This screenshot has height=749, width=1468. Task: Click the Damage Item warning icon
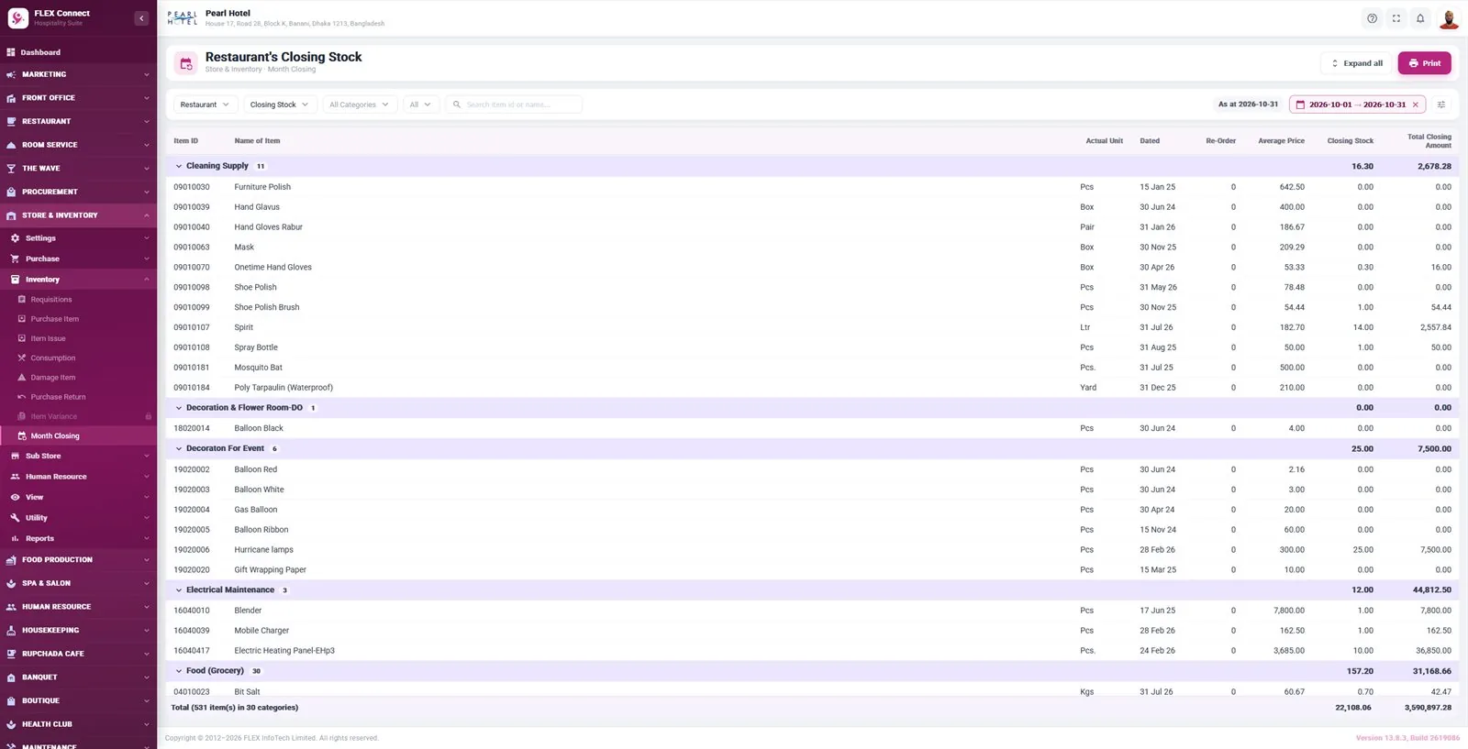tap(22, 378)
